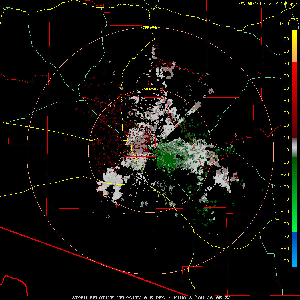Click the 80 value on velocity scale

click(286, 51)
